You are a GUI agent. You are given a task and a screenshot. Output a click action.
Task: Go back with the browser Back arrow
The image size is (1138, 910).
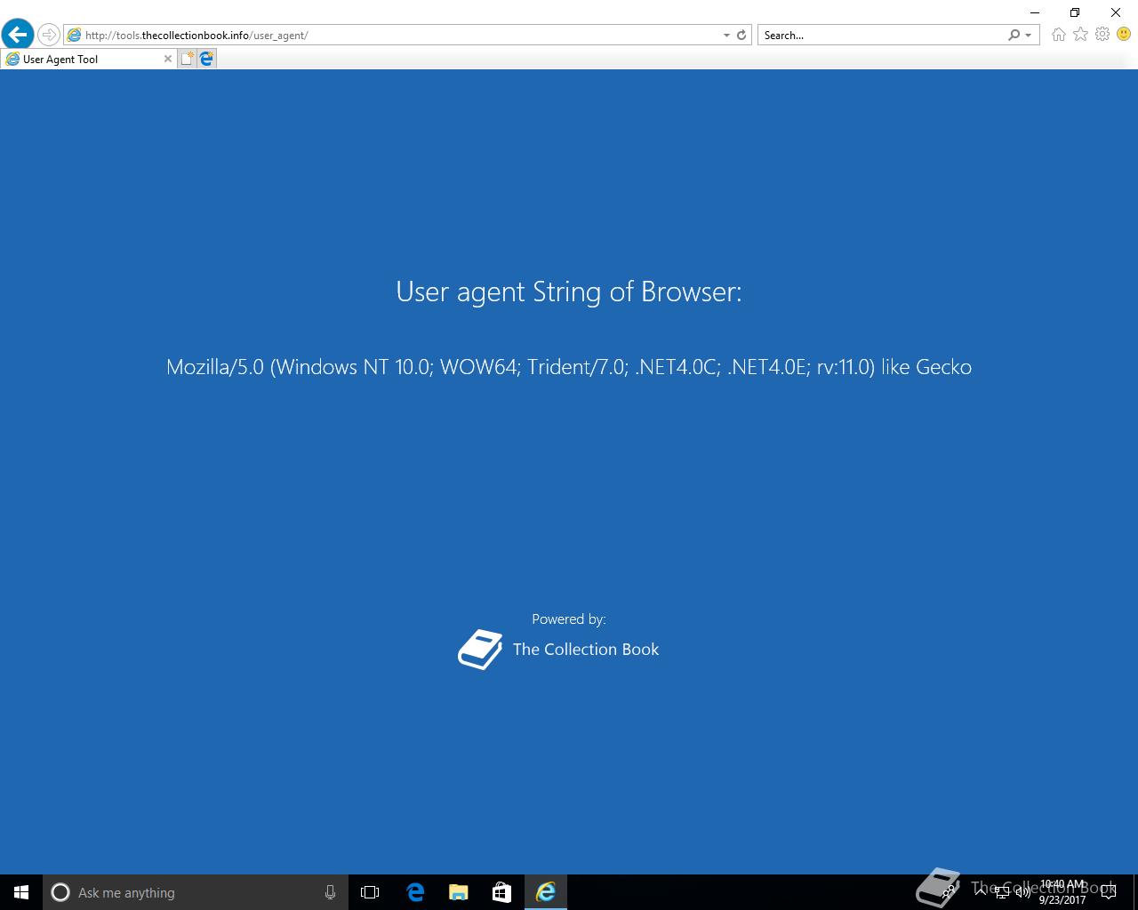(17, 35)
